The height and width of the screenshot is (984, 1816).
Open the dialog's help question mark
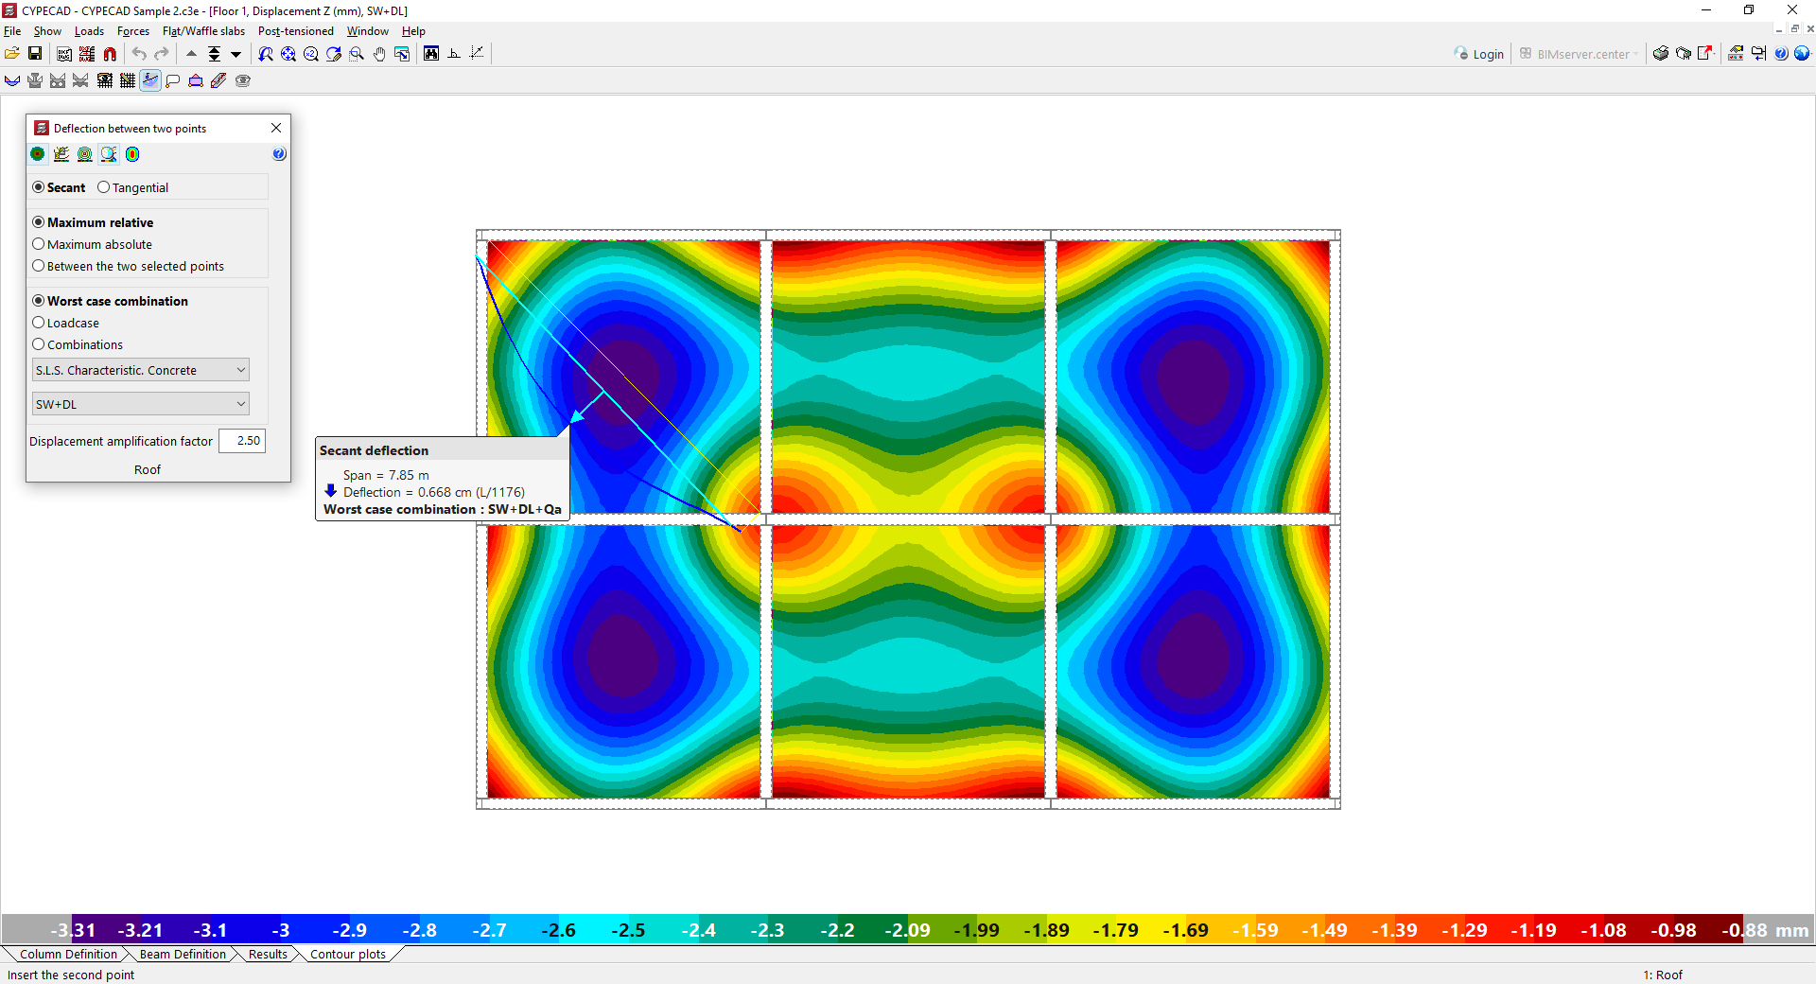pyautogui.click(x=279, y=154)
